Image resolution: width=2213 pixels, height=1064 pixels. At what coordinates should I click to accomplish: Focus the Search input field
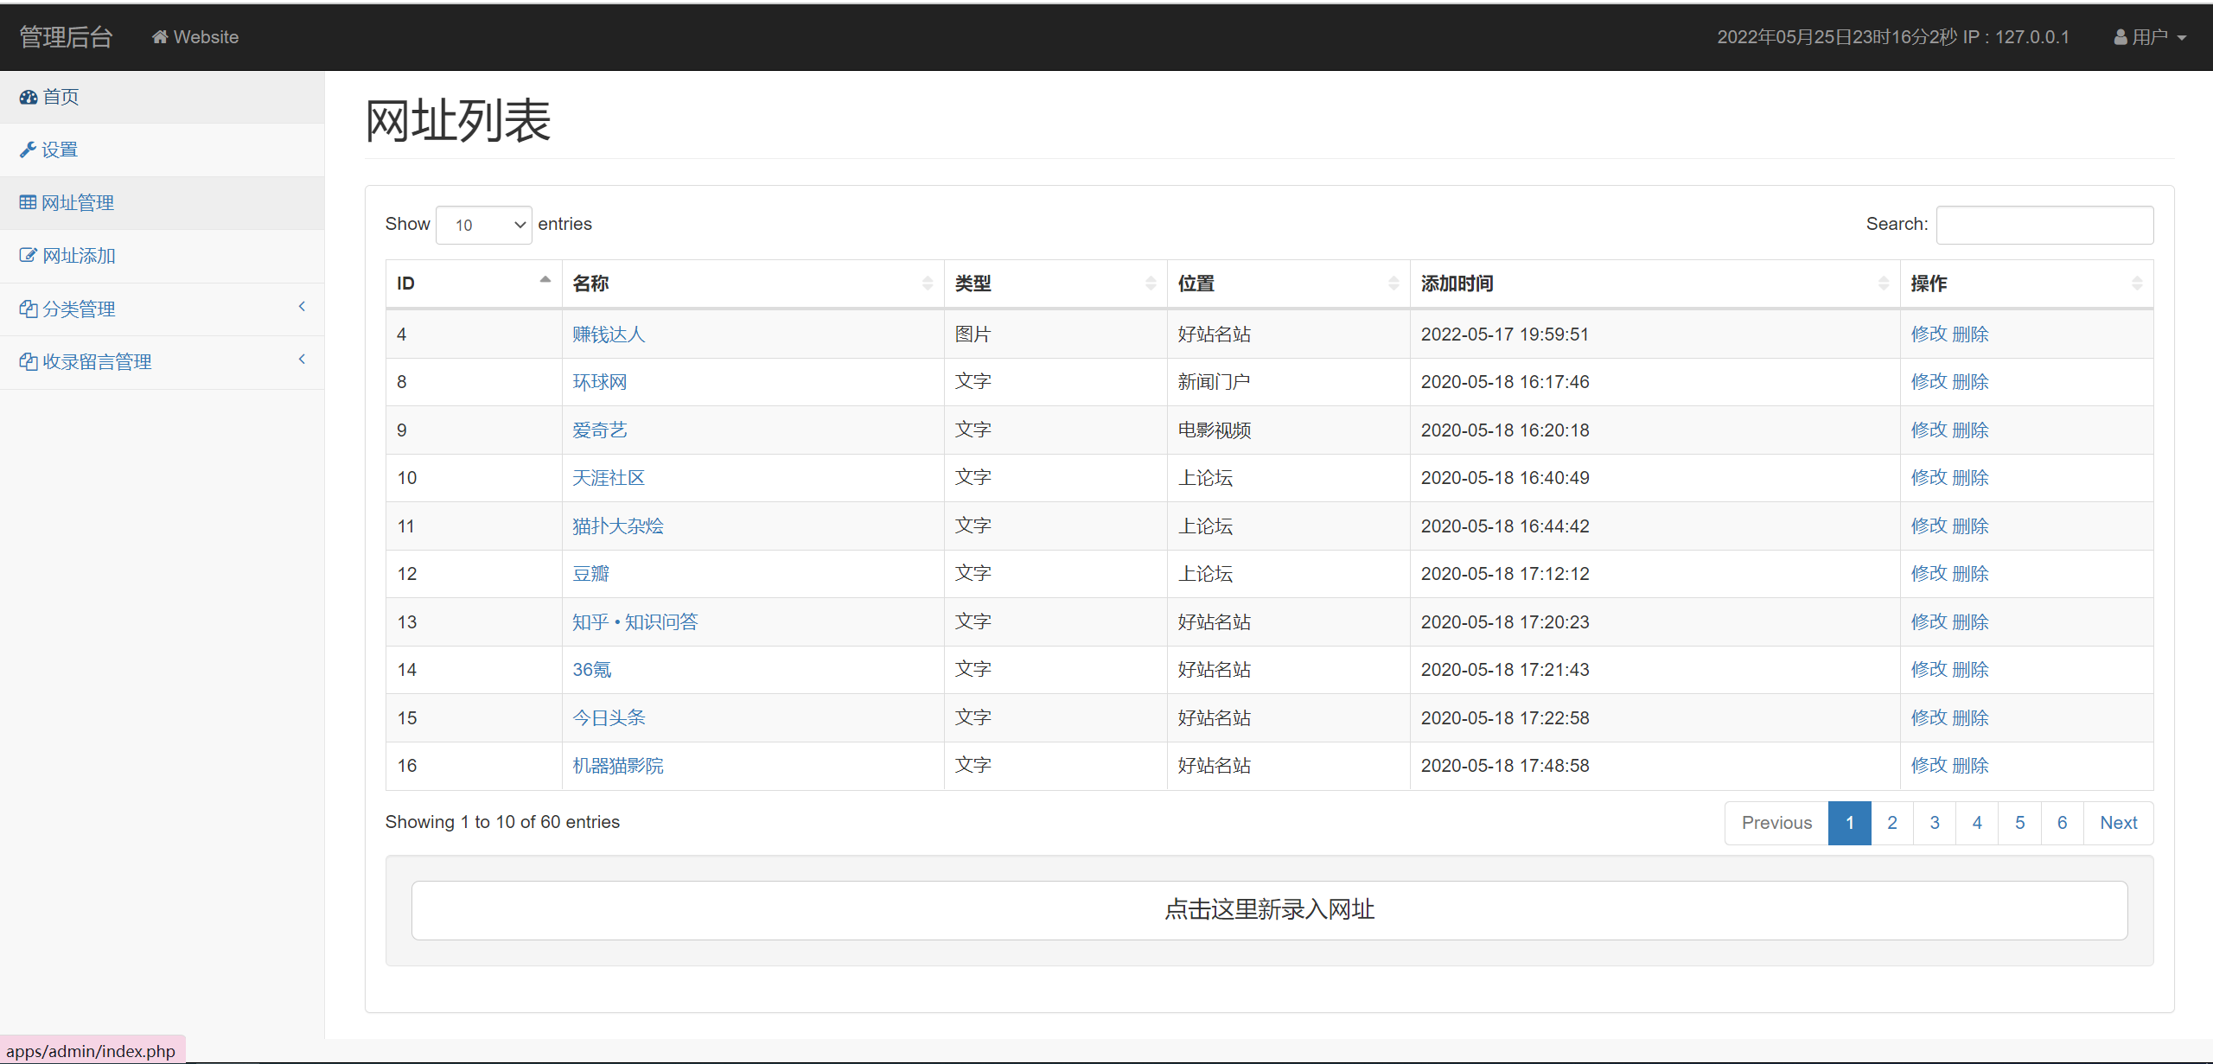tap(2044, 225)
